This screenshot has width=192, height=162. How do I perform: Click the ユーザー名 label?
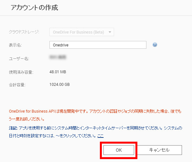click(19, 59)
